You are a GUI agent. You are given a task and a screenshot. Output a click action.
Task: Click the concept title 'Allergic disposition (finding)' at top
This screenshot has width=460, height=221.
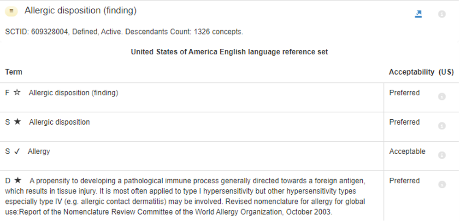tap(81, 11)
